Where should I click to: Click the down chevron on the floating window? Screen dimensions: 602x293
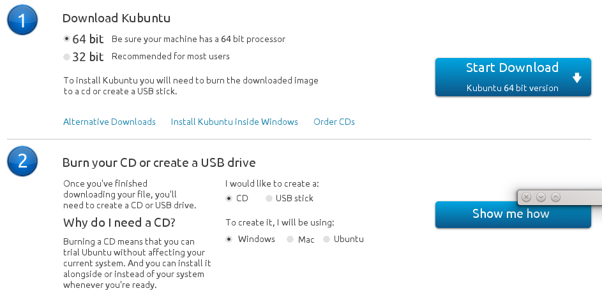(x=541, y=197)
